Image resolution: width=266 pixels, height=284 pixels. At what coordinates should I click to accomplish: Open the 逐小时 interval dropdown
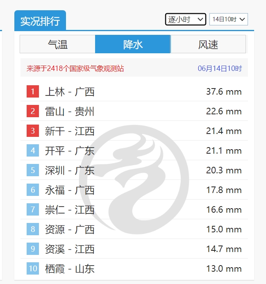185,19
